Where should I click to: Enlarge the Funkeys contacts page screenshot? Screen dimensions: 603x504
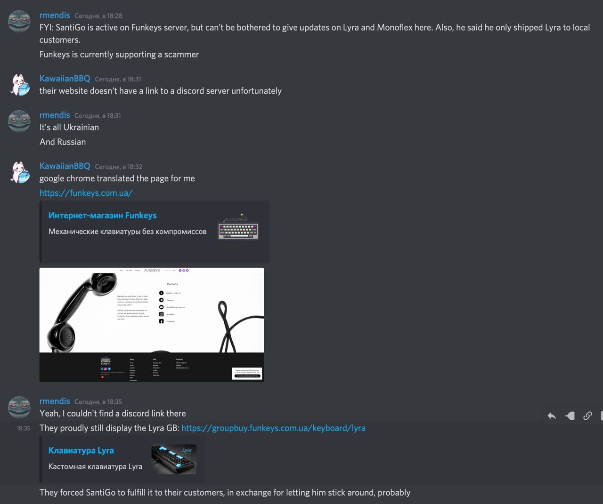(x=152, y=325)
